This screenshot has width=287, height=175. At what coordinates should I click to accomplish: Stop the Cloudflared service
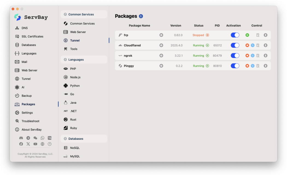247,45
